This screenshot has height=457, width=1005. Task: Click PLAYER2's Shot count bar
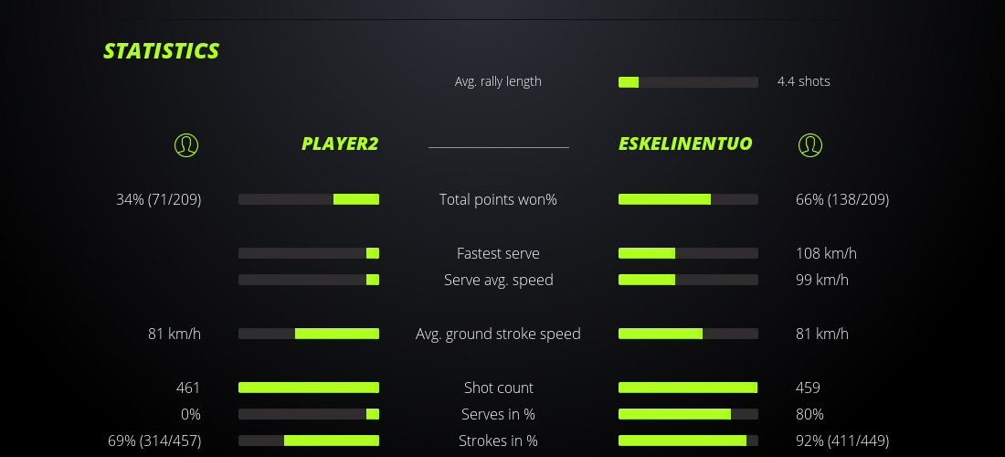(x=309, y=388)
